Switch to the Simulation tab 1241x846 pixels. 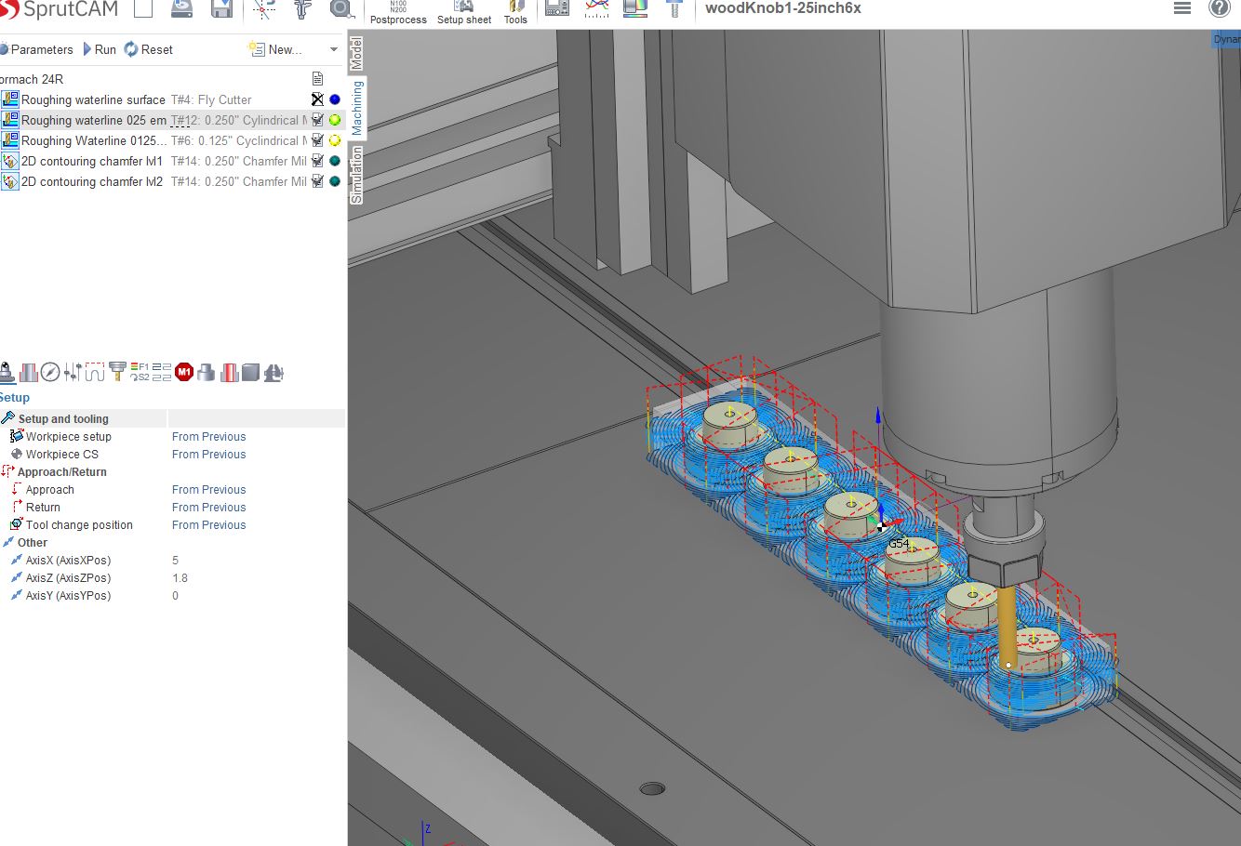point(356,175)
